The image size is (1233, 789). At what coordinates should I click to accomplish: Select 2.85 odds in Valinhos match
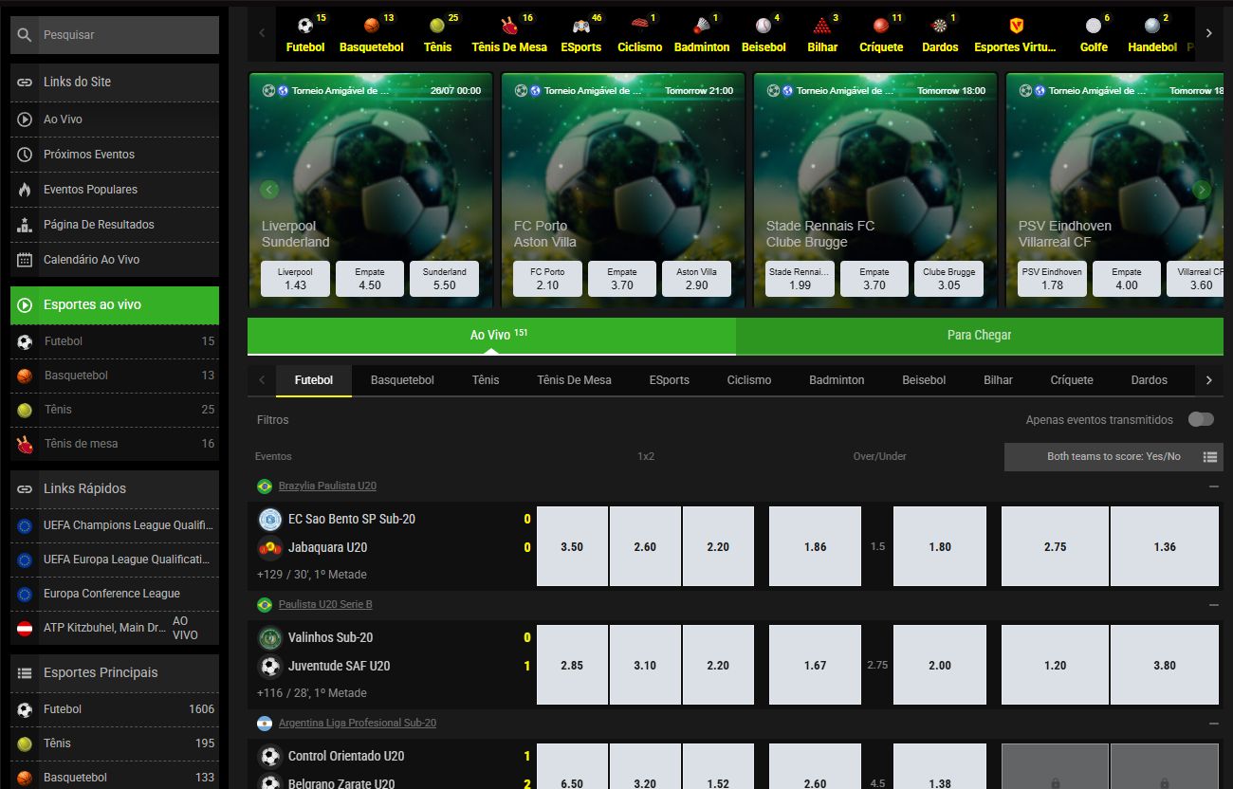[x=572, y=665]
